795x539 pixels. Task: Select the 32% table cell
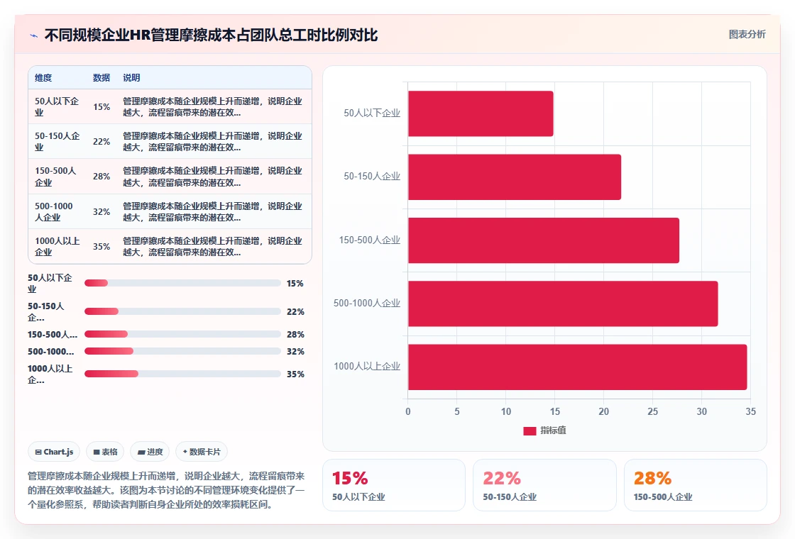point(102,212)
